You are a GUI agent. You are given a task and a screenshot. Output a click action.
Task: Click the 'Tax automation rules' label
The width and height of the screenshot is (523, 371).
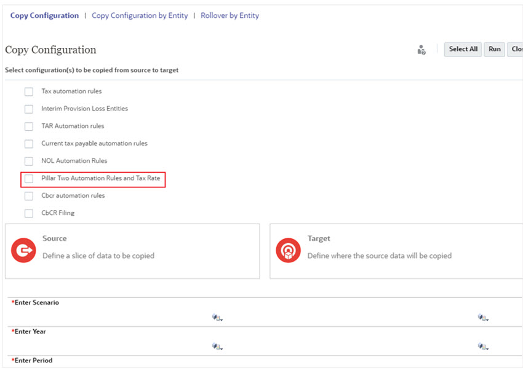pyautogui.click(x=71, y=92)
